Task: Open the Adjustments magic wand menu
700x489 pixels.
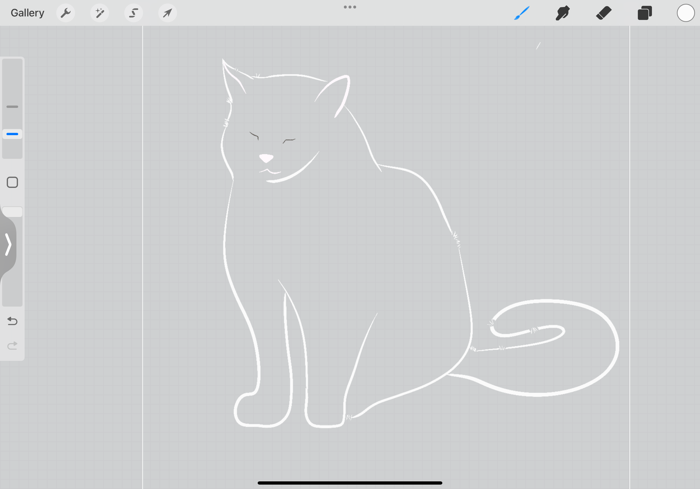Action: tap(100, 13)
